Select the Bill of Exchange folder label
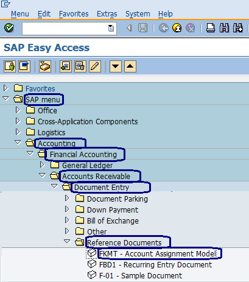Image resolution: width=249 pixels, height=282 pixels. pos(113,221)
